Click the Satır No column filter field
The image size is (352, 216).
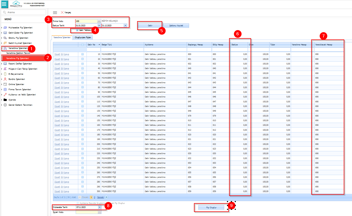click(93, 49)
